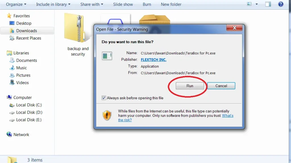Open the Pictures library
The height and width of the screenshot is (163, 291).
pos(23,75)
